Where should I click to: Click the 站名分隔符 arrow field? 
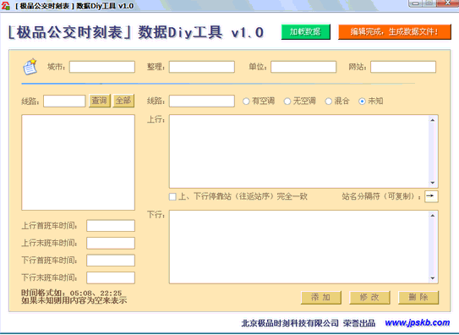coord(431,196)
